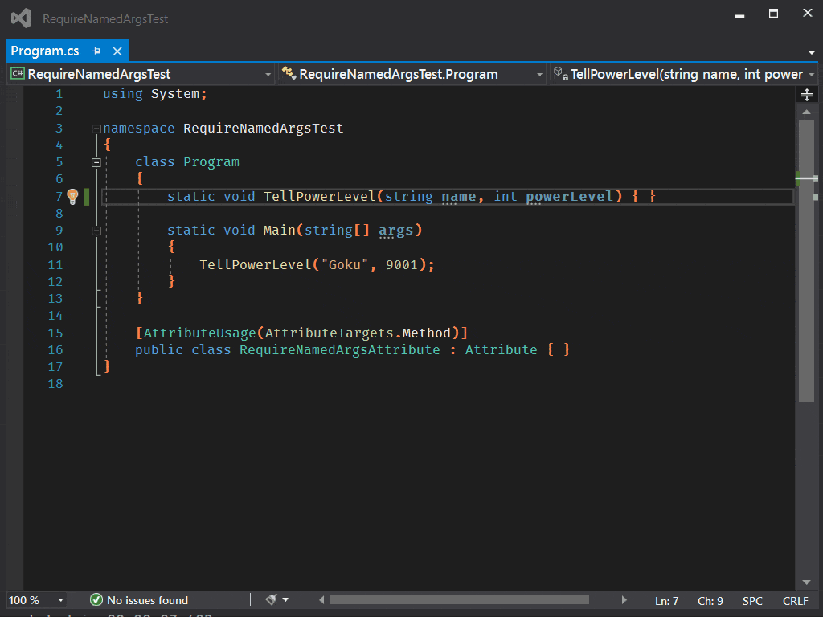Click the lightbulb quick actions icon
Image resolution: width=823 pixels, height=617 pixels.
tap(72, 196)
